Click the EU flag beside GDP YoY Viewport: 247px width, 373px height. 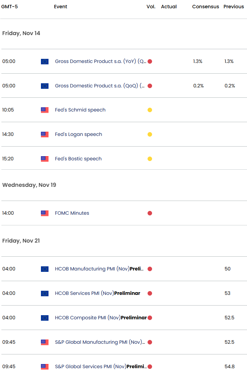45,62
